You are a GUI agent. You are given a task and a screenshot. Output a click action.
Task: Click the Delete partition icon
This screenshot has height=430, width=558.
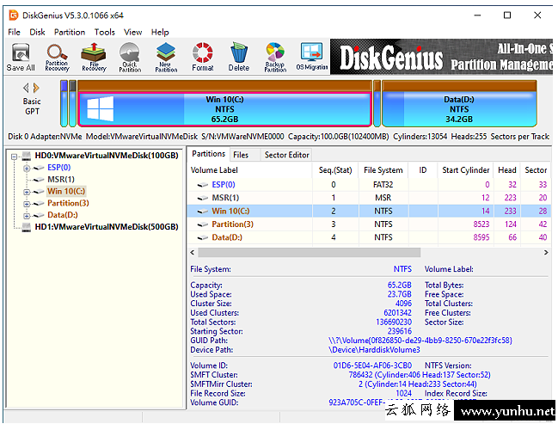pos(239,57)
